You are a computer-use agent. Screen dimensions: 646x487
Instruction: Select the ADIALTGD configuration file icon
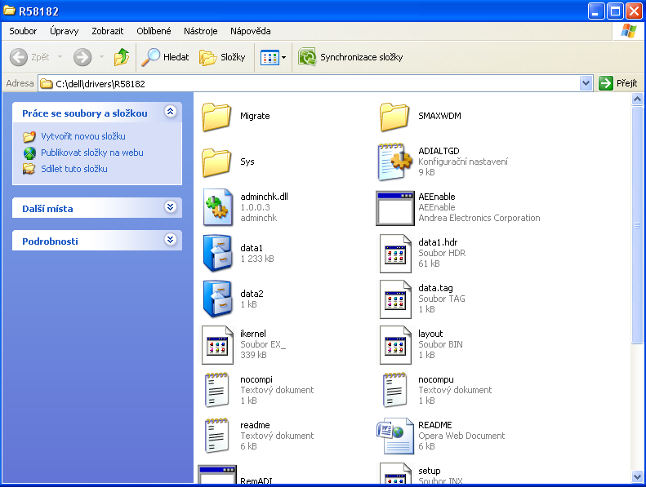click(394, 162)
